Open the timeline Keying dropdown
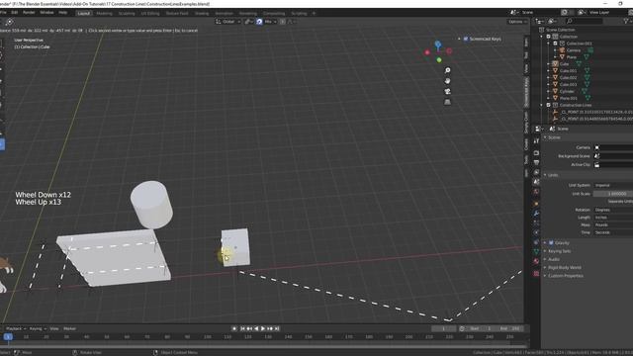The width and height of the screenshot is (633, 356). point(38,328)
